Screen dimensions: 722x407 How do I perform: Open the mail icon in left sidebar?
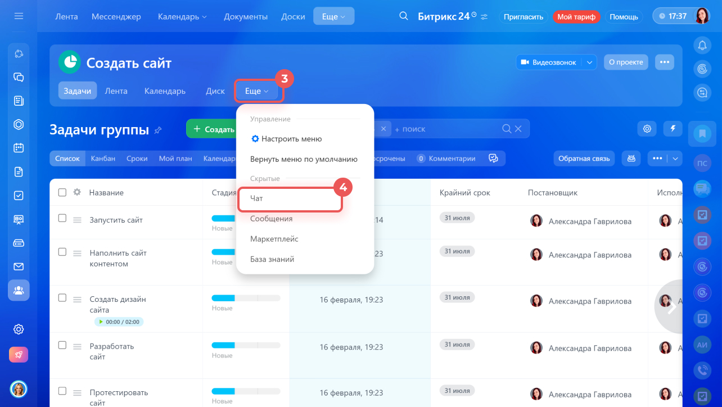[19, 266]
